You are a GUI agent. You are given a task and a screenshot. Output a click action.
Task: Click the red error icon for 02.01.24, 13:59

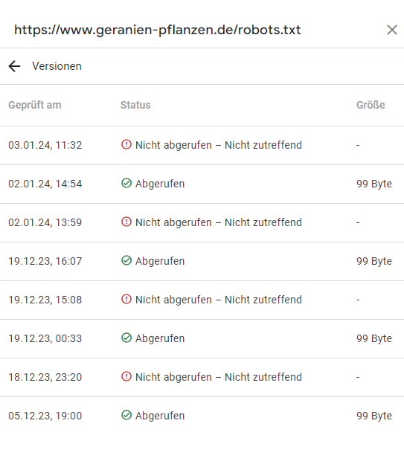click(126, 222)
